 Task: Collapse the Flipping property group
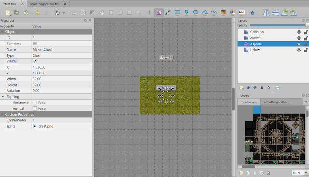(3, 97)
